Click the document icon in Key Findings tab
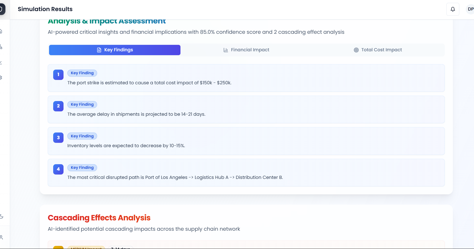 [99, 50]
